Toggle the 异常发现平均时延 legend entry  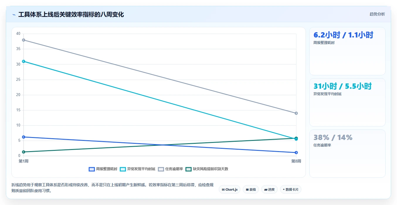coord(138,169)
